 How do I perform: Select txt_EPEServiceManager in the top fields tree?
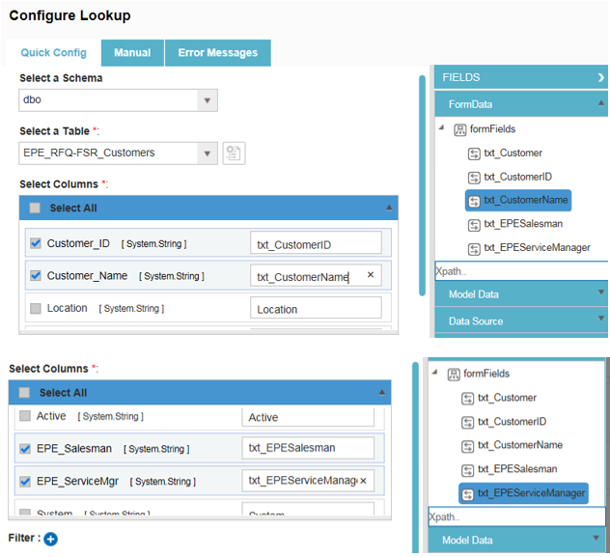tap(537, 248)
